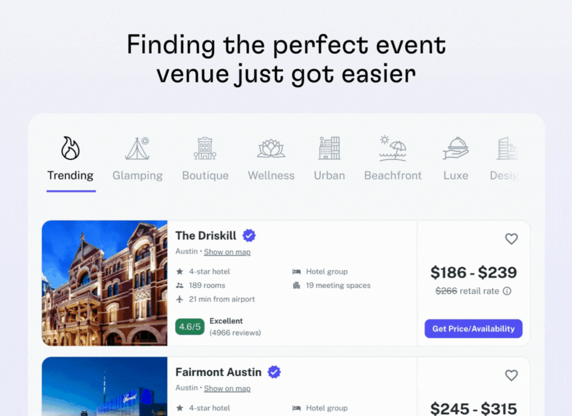Choose the Luxe serving dish icon

pos(456,148)
